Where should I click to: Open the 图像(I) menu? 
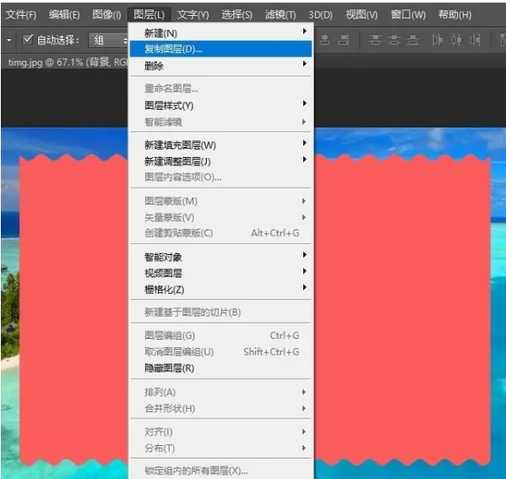click(106, 14)
